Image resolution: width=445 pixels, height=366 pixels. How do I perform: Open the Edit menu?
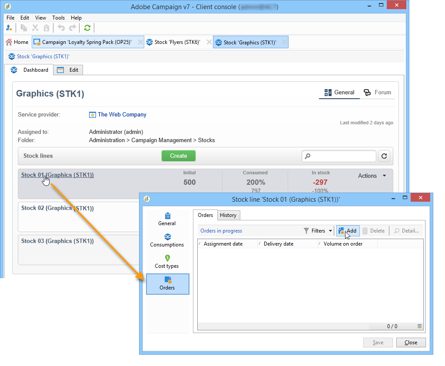[25, 17]
